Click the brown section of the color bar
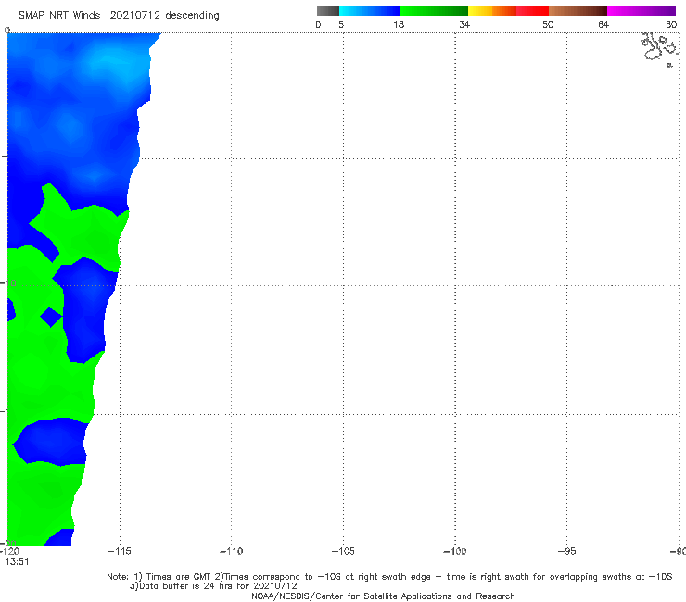This screenshot has width=686, height=602. (x=578, y=11)
